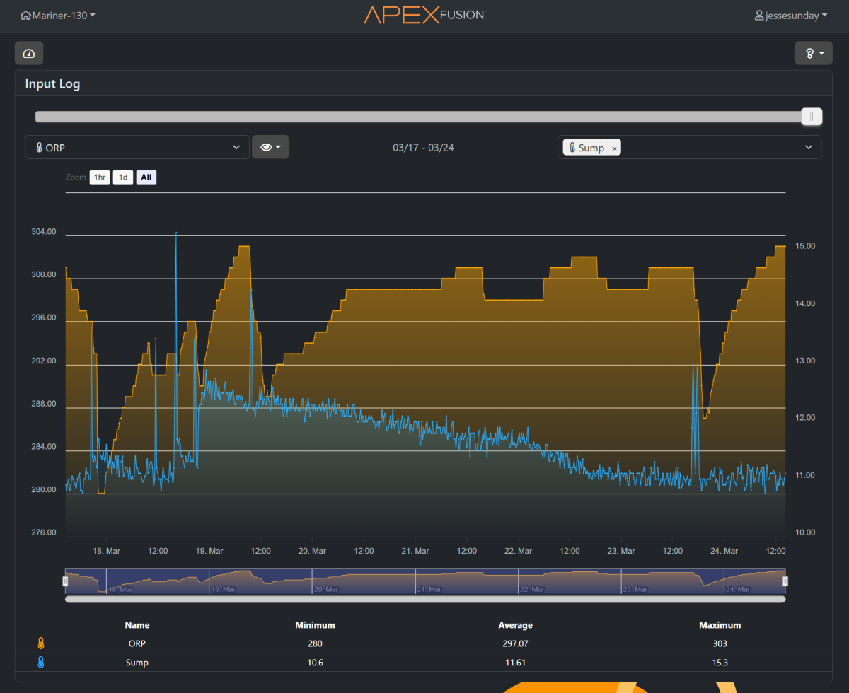Expand the Mariner-130 tank dropdown

[58, 15]
